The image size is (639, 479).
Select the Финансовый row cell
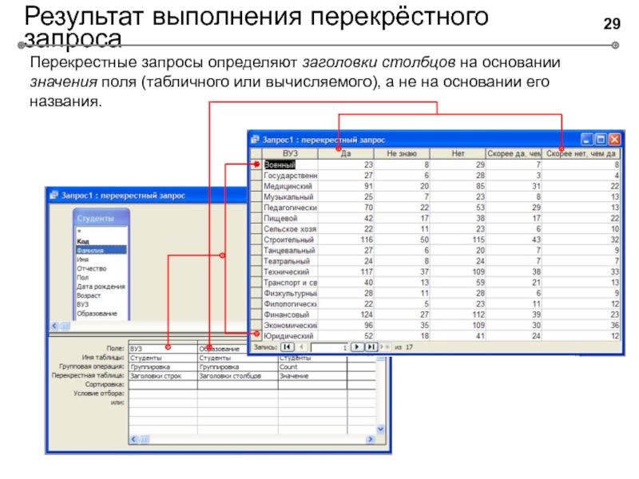[x=290, y=315]
